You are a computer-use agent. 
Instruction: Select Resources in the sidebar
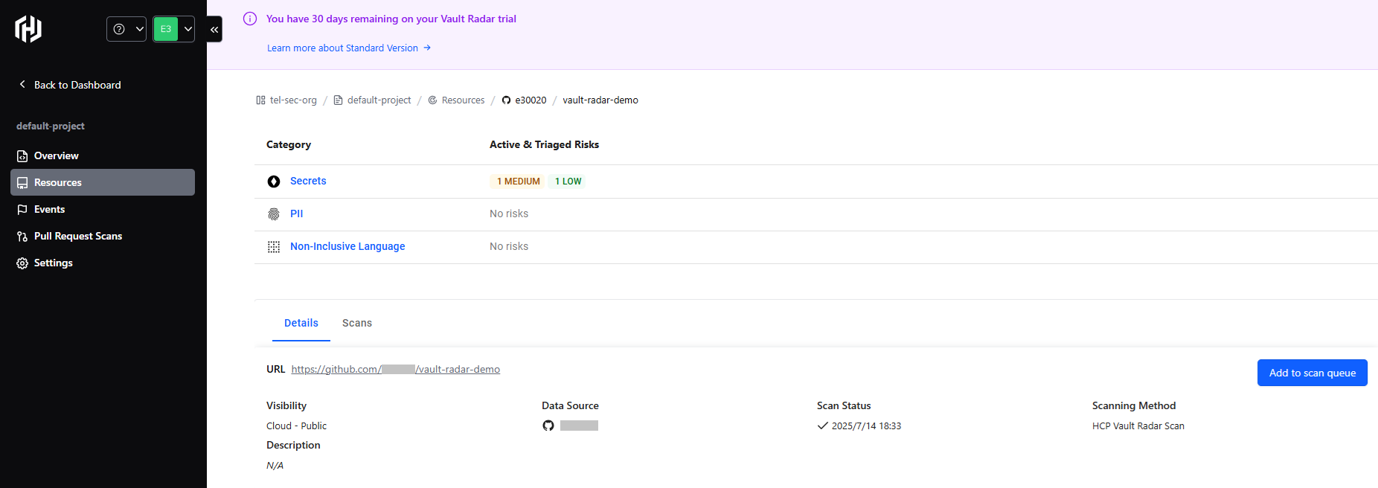click(x=103, y=182)
